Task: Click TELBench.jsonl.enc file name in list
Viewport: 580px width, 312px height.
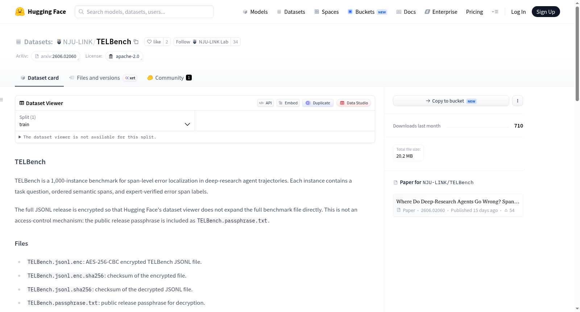Action: (55, 262)
